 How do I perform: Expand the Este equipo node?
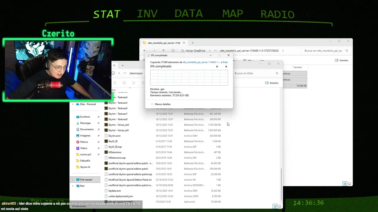click(x=73, y=180)
